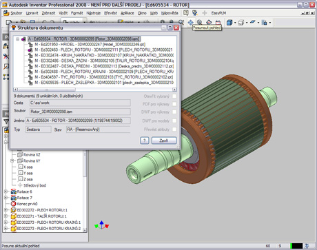
Task: Click the ED302272 PLECH ROTORU:1 component icon
Action: click(x=14, y=210)
